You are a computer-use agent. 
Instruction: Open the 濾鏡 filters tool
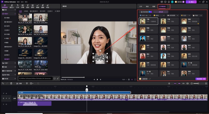pos(43,6)
